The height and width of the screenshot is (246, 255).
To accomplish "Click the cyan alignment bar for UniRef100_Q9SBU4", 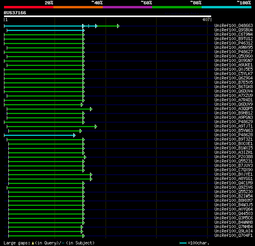I will point(46,30).
